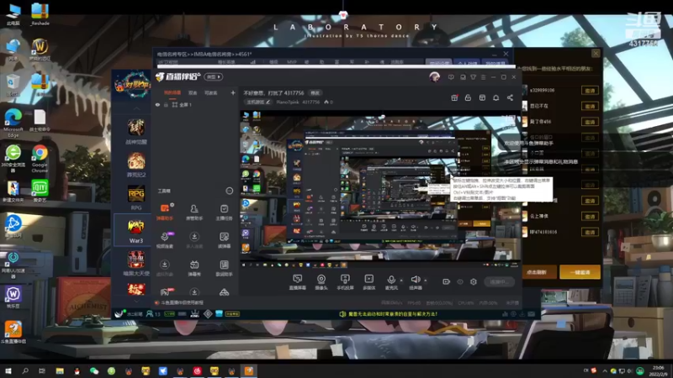Open Windows Start menu
The height and width of the screenshot is (378, 673).
[8, 370]
